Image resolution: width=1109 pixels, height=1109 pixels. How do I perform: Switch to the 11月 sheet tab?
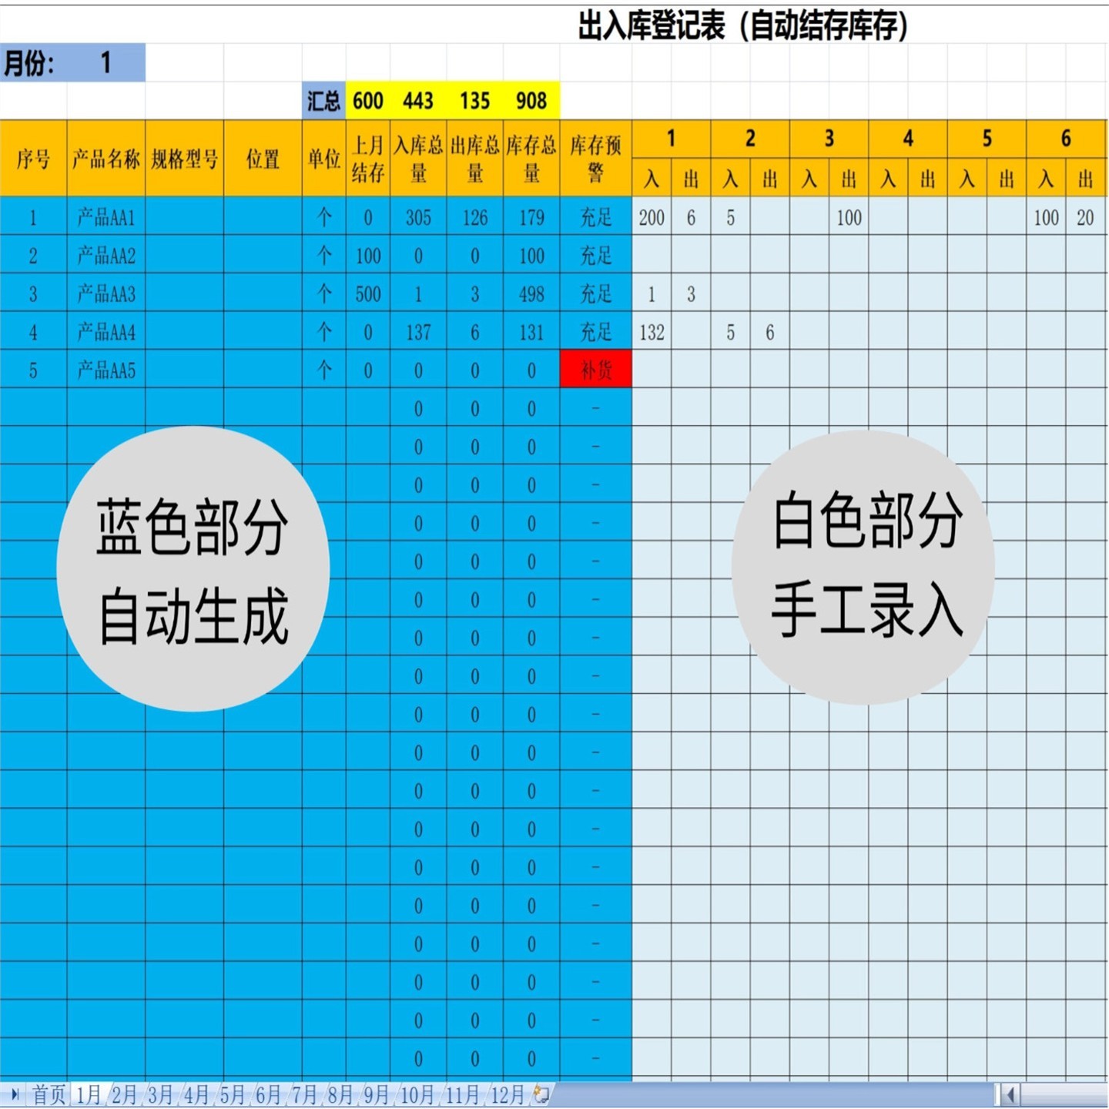[462, 1094]
